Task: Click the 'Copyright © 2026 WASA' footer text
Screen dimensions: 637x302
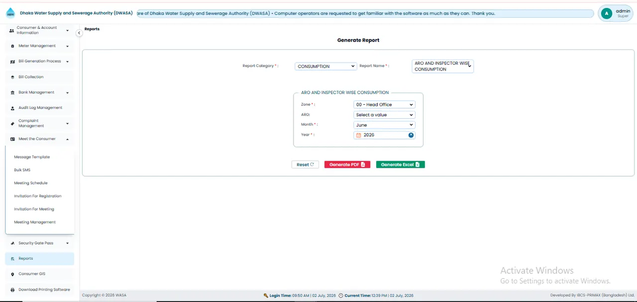Action: coord(104,296)
